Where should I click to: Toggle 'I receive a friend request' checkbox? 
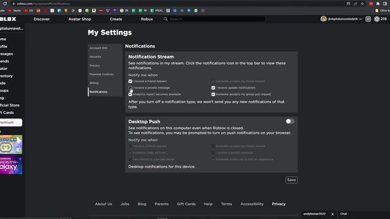click(x=130, y=81)
